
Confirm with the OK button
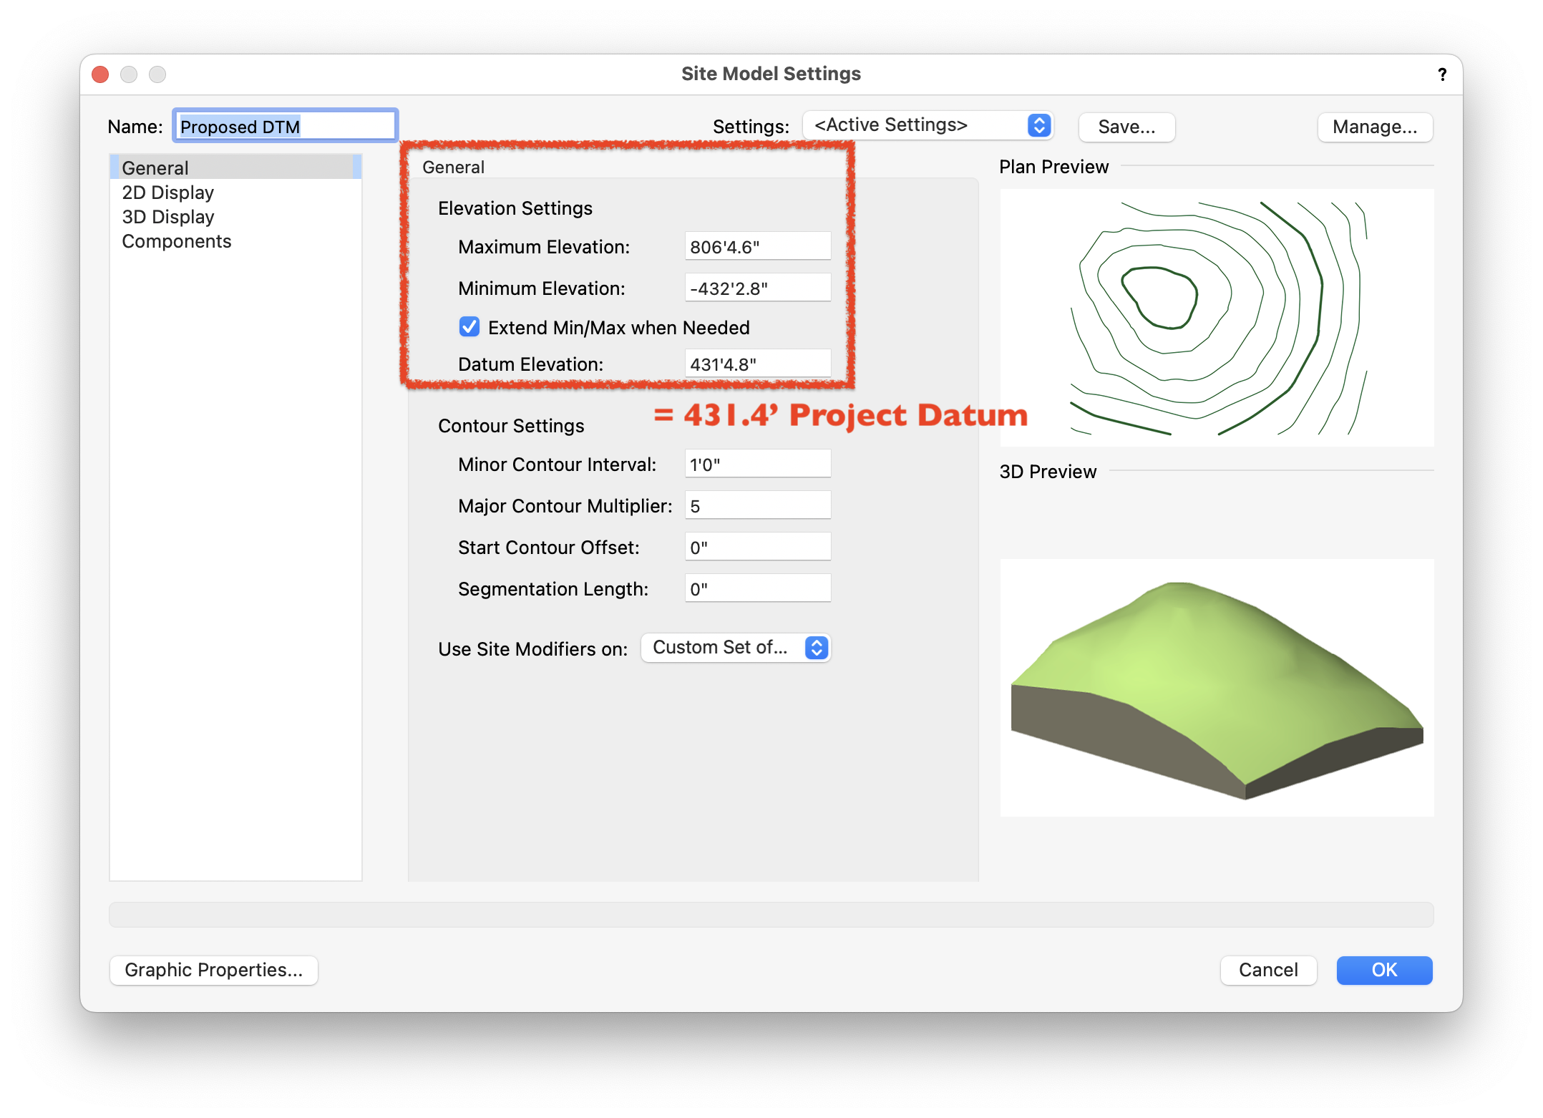(x=1383, y=970)
